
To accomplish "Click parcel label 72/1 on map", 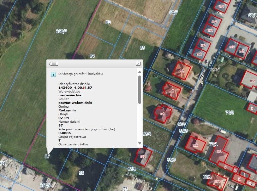I will click(207, 177).
